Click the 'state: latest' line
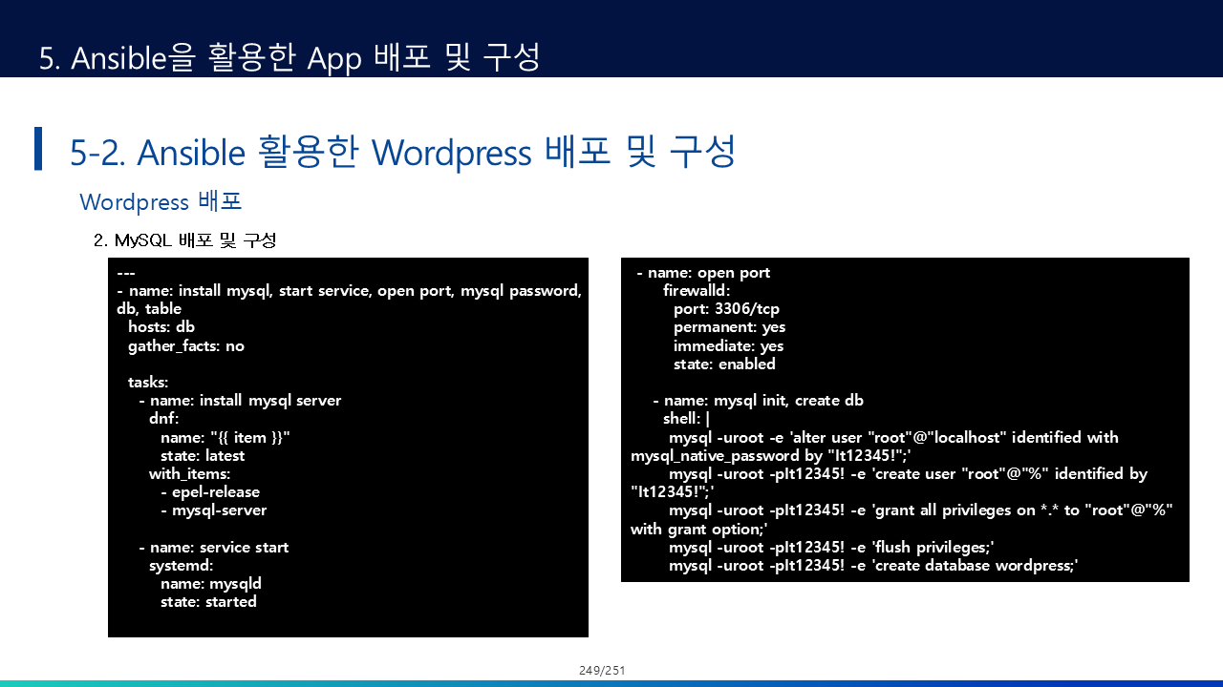Image resolution: width=1223 pixels, height=687 pixels. tap(203, 455)
